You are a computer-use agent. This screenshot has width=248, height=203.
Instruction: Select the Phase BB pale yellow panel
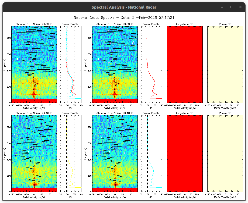point(225,64)
